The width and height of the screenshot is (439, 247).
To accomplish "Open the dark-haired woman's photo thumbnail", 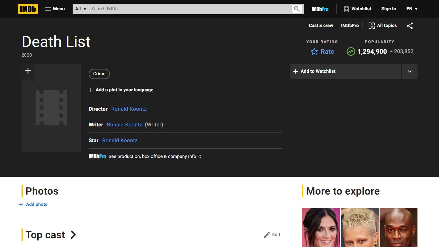I will click(321, 227).
